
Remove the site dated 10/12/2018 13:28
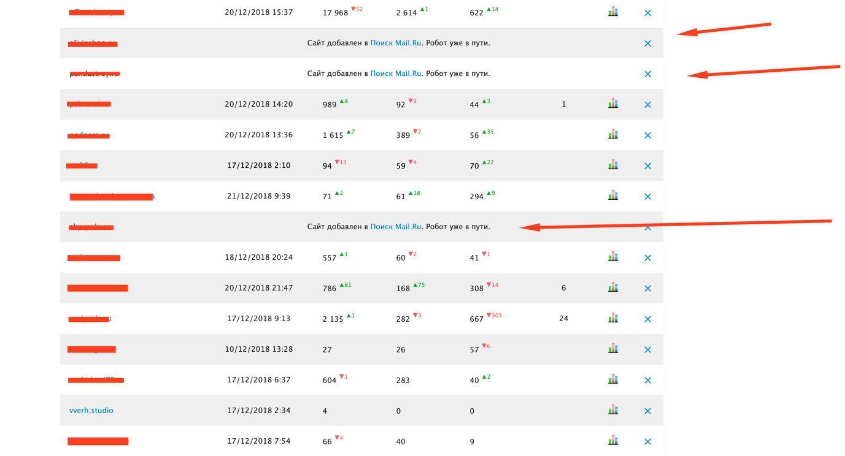(x=647, y=350)
